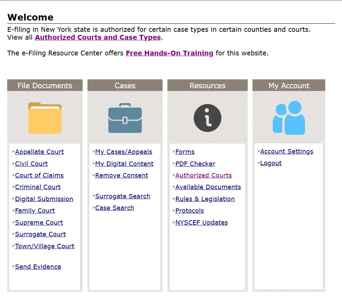Open Rules & Legislation
The image size is (342, 303).
pyautogui.click(x=205, y=199)
